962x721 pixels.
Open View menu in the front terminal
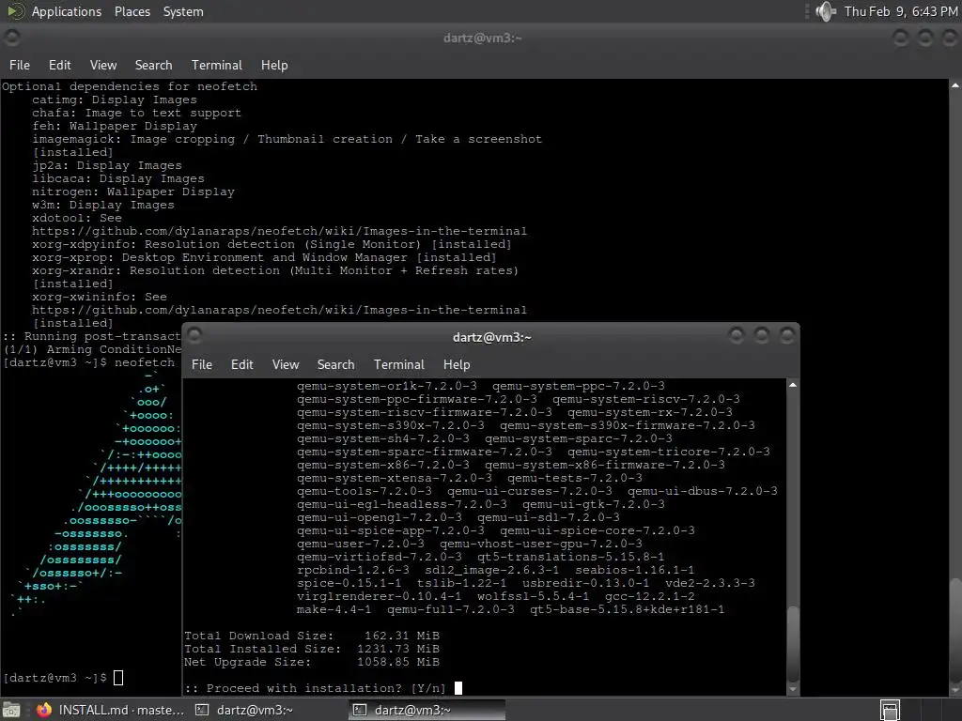[286, 365]
